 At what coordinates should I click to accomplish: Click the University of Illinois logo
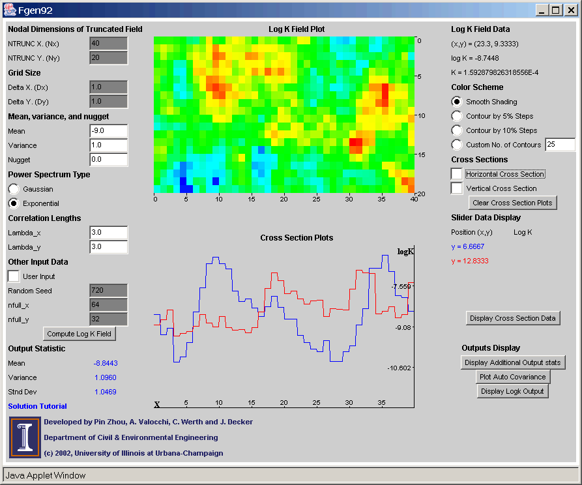[24, 437]
